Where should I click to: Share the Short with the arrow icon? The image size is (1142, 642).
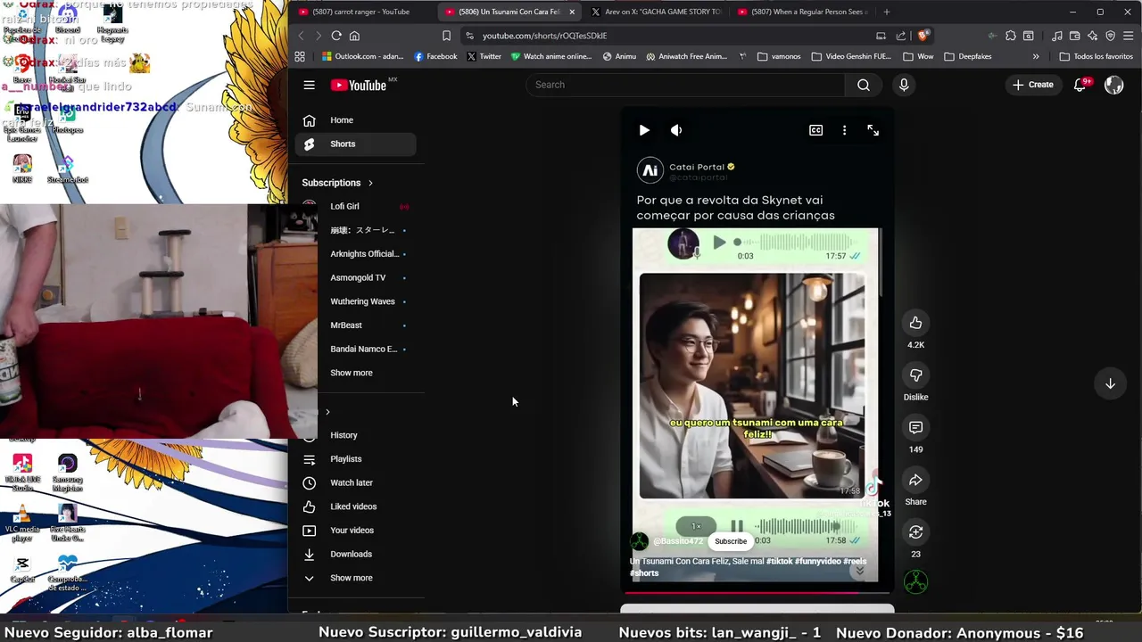point(915,481)
